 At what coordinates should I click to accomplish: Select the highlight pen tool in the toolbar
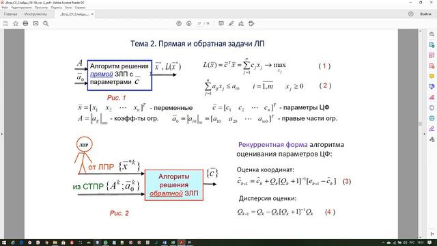231,24
